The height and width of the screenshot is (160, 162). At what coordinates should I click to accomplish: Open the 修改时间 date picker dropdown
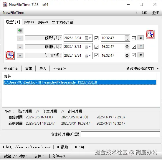tap(88, 38)
